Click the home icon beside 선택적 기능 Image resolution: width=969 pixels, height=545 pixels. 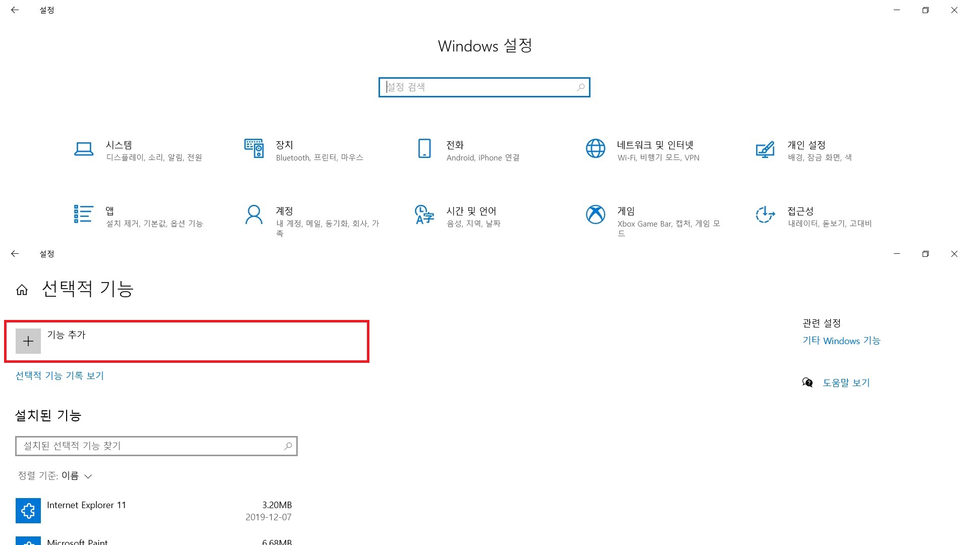22,290
